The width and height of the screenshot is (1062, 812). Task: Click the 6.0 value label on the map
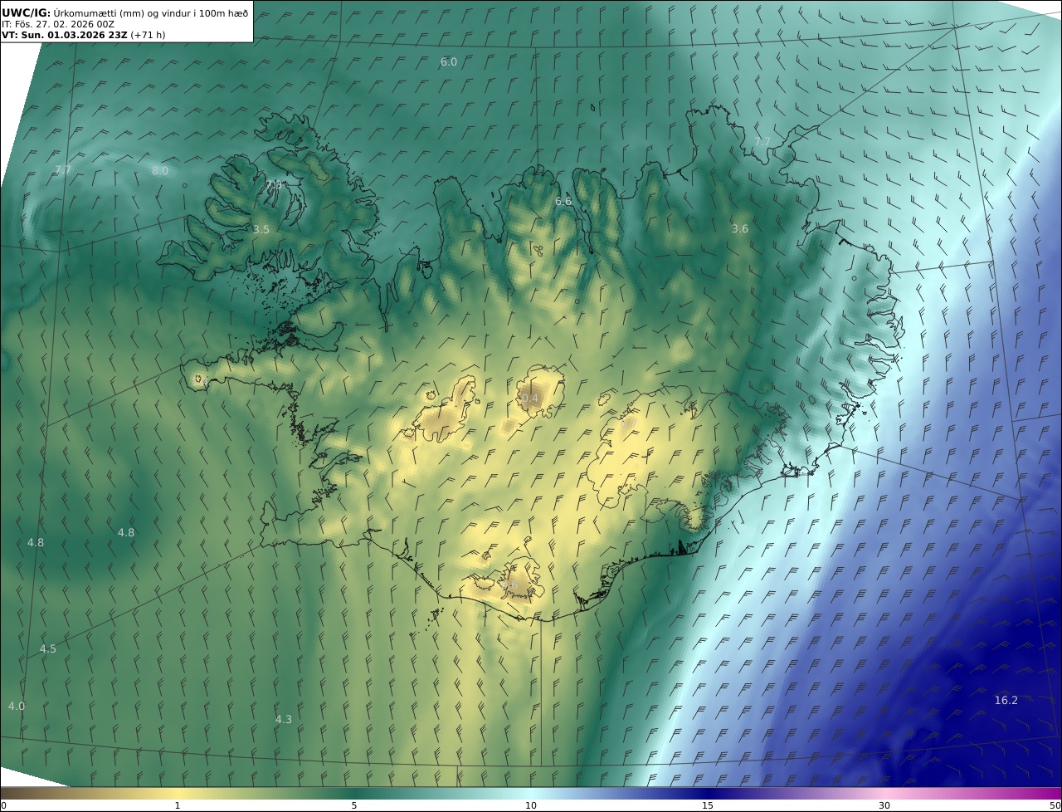pos(449,62)
